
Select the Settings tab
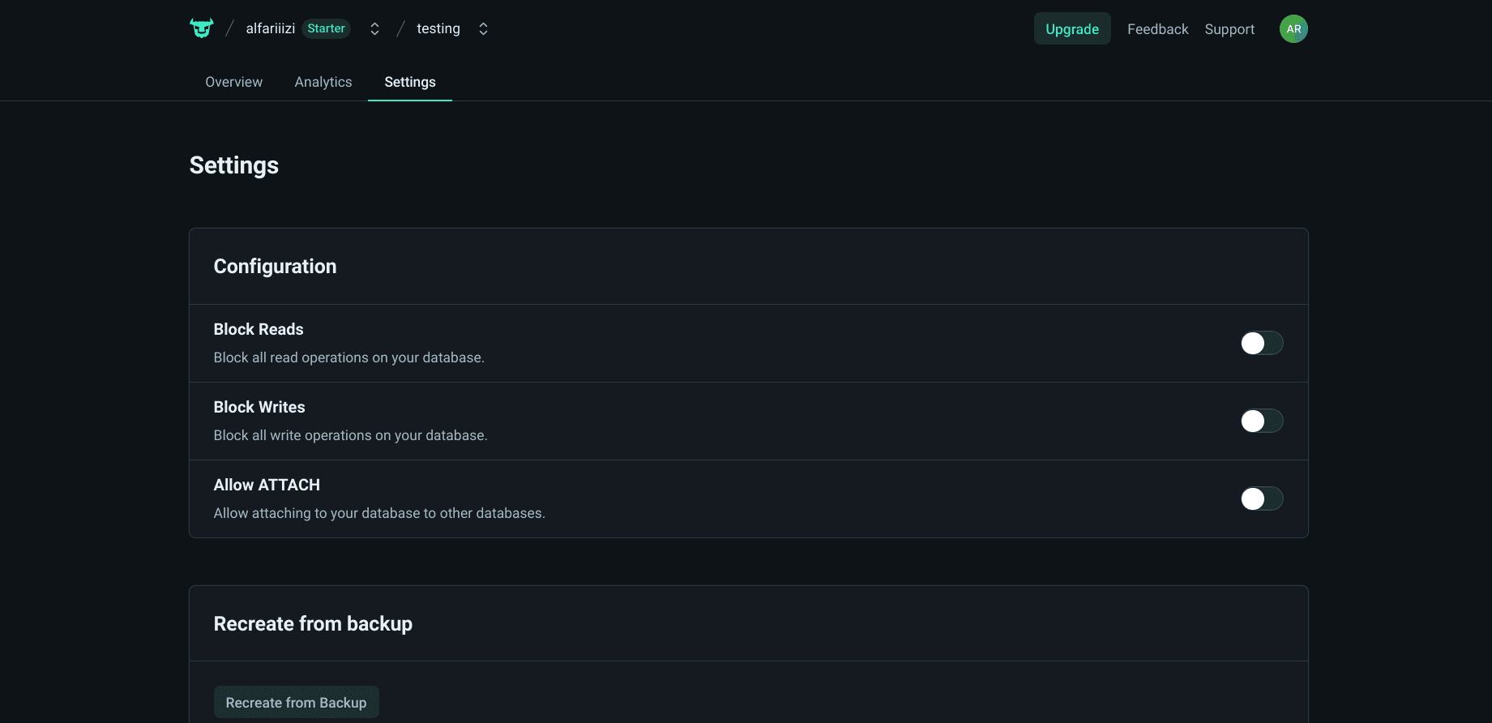[410, 82]
